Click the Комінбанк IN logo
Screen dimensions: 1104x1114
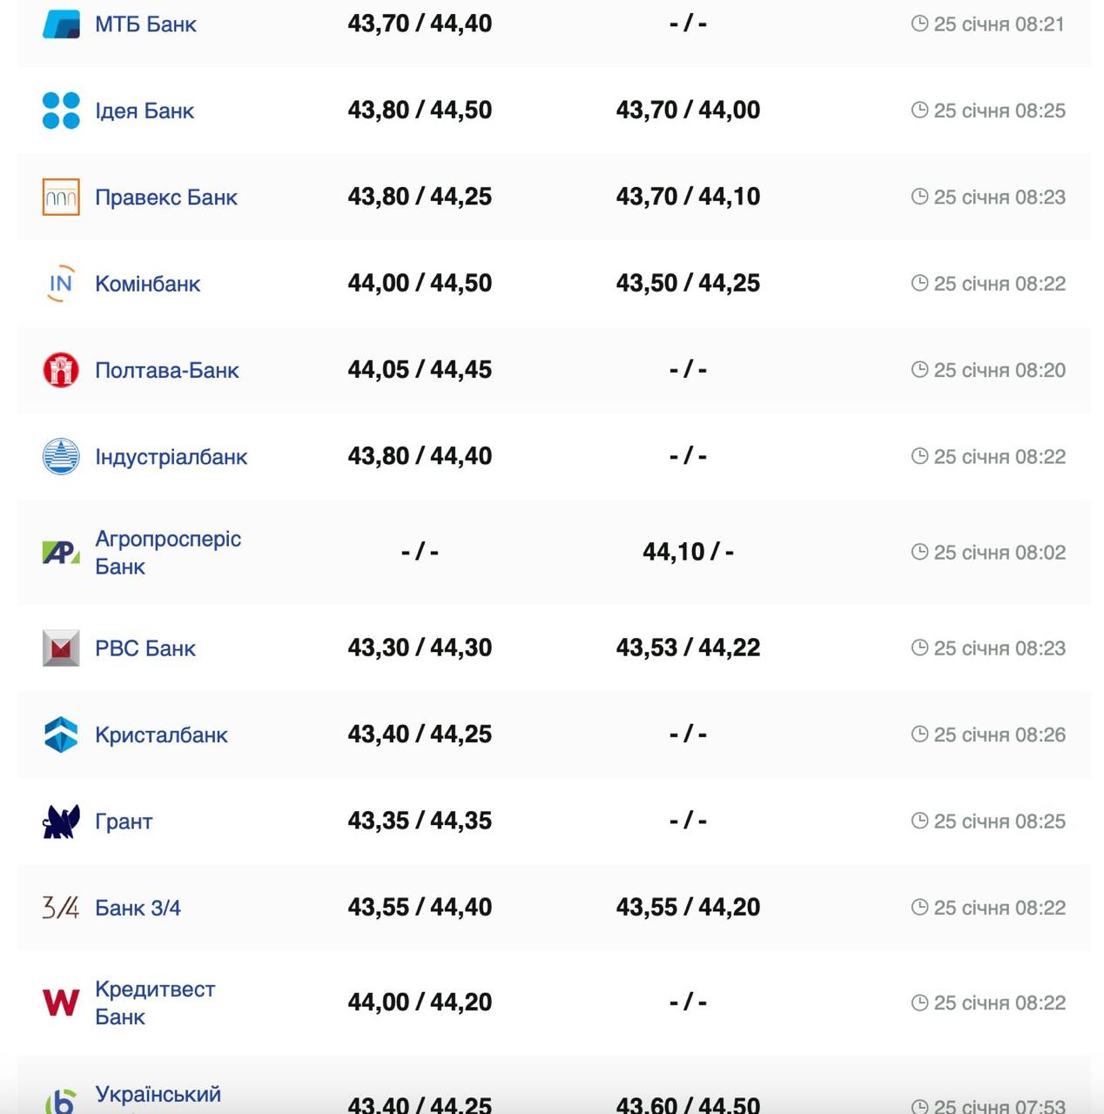coord(61,284)
